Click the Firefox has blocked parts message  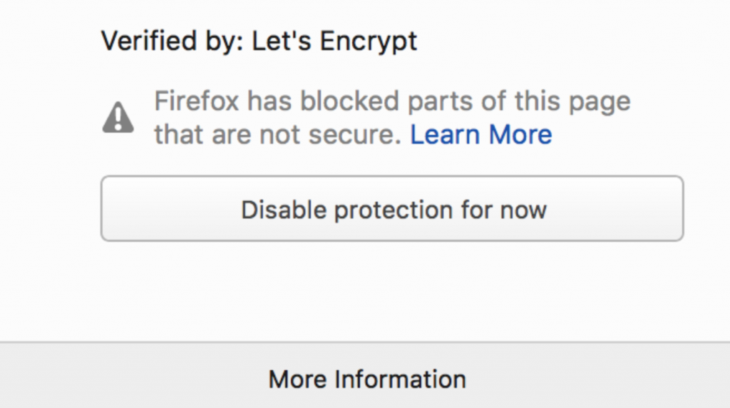pos(391,102)
